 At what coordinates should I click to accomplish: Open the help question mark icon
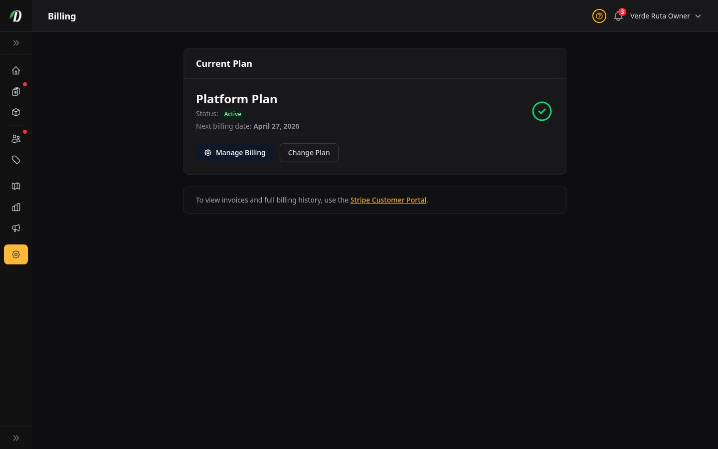coord(599,16)
